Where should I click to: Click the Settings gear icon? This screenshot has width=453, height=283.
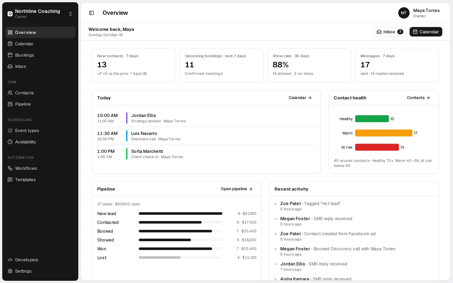(x=10, y=271)
